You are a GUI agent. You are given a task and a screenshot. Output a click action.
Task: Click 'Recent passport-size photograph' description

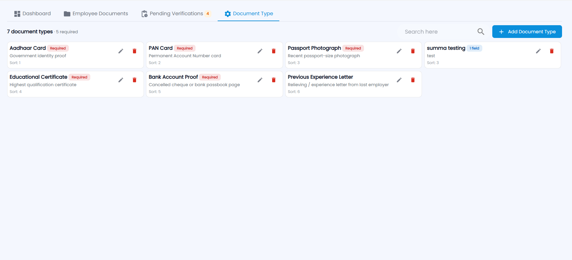(324, 56)
